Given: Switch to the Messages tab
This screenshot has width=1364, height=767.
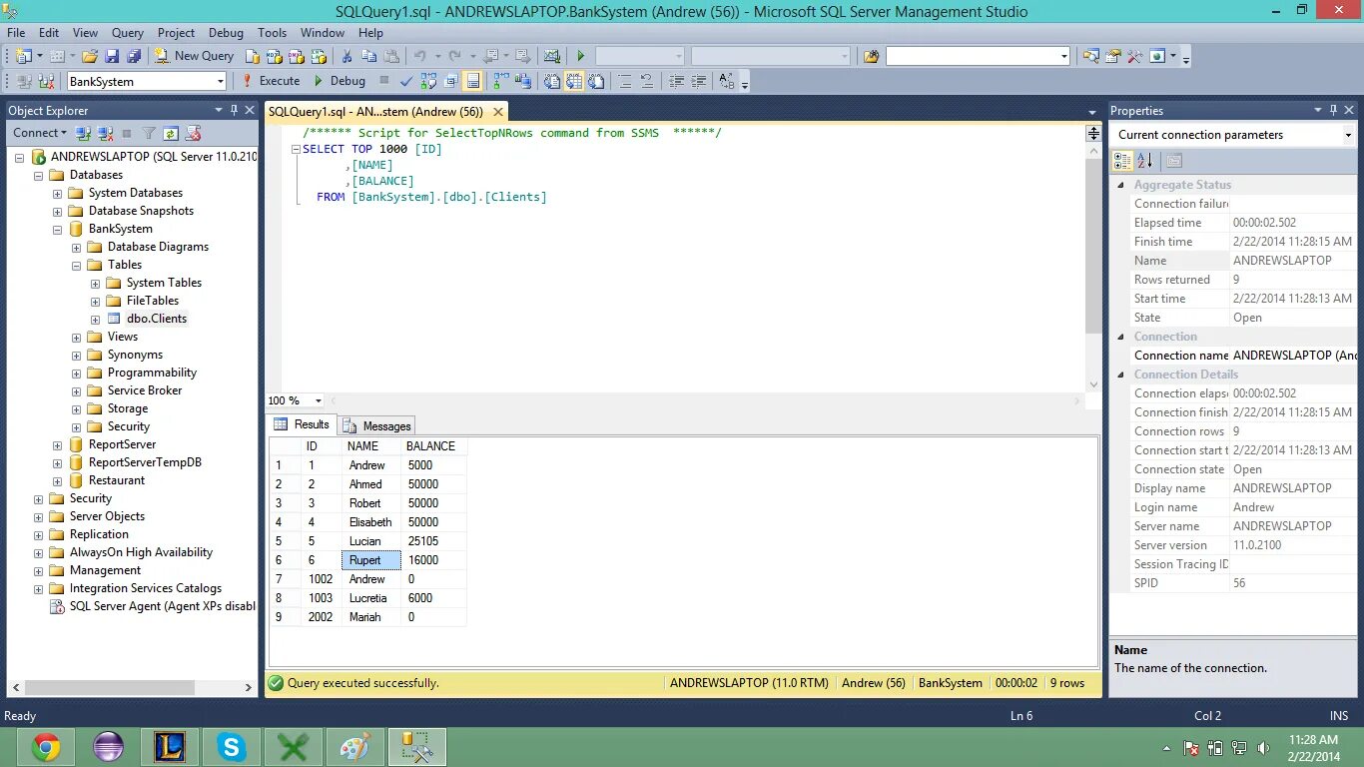Looking at the screenshot, I should 376,425.
